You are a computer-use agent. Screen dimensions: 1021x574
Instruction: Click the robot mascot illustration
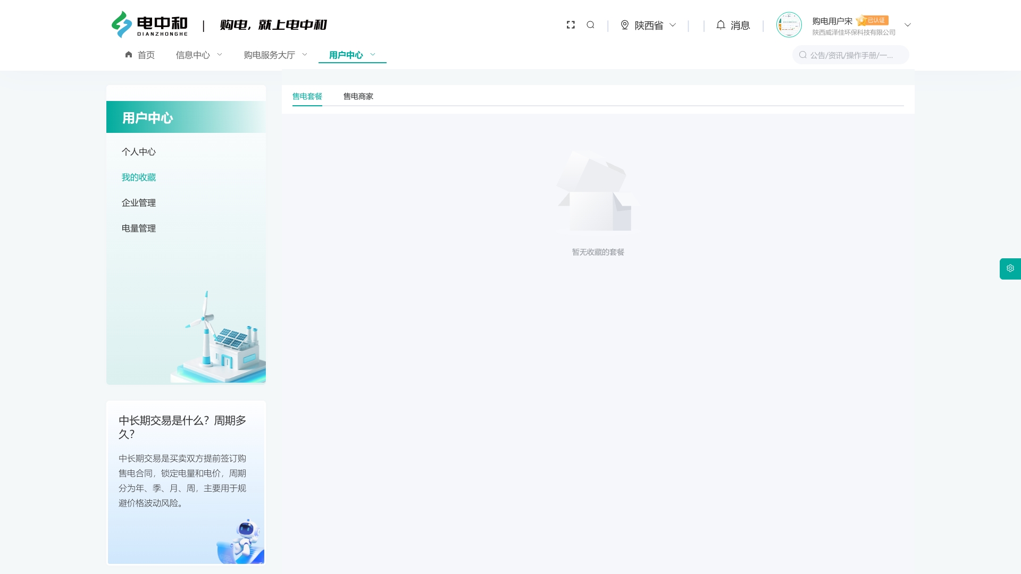[240, 541]
